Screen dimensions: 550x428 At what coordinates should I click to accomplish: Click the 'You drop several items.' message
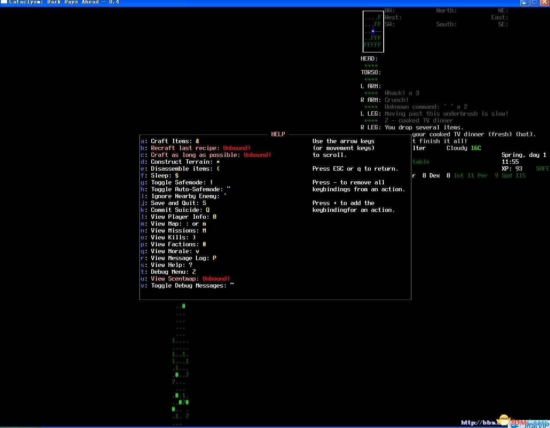(424, 127)
